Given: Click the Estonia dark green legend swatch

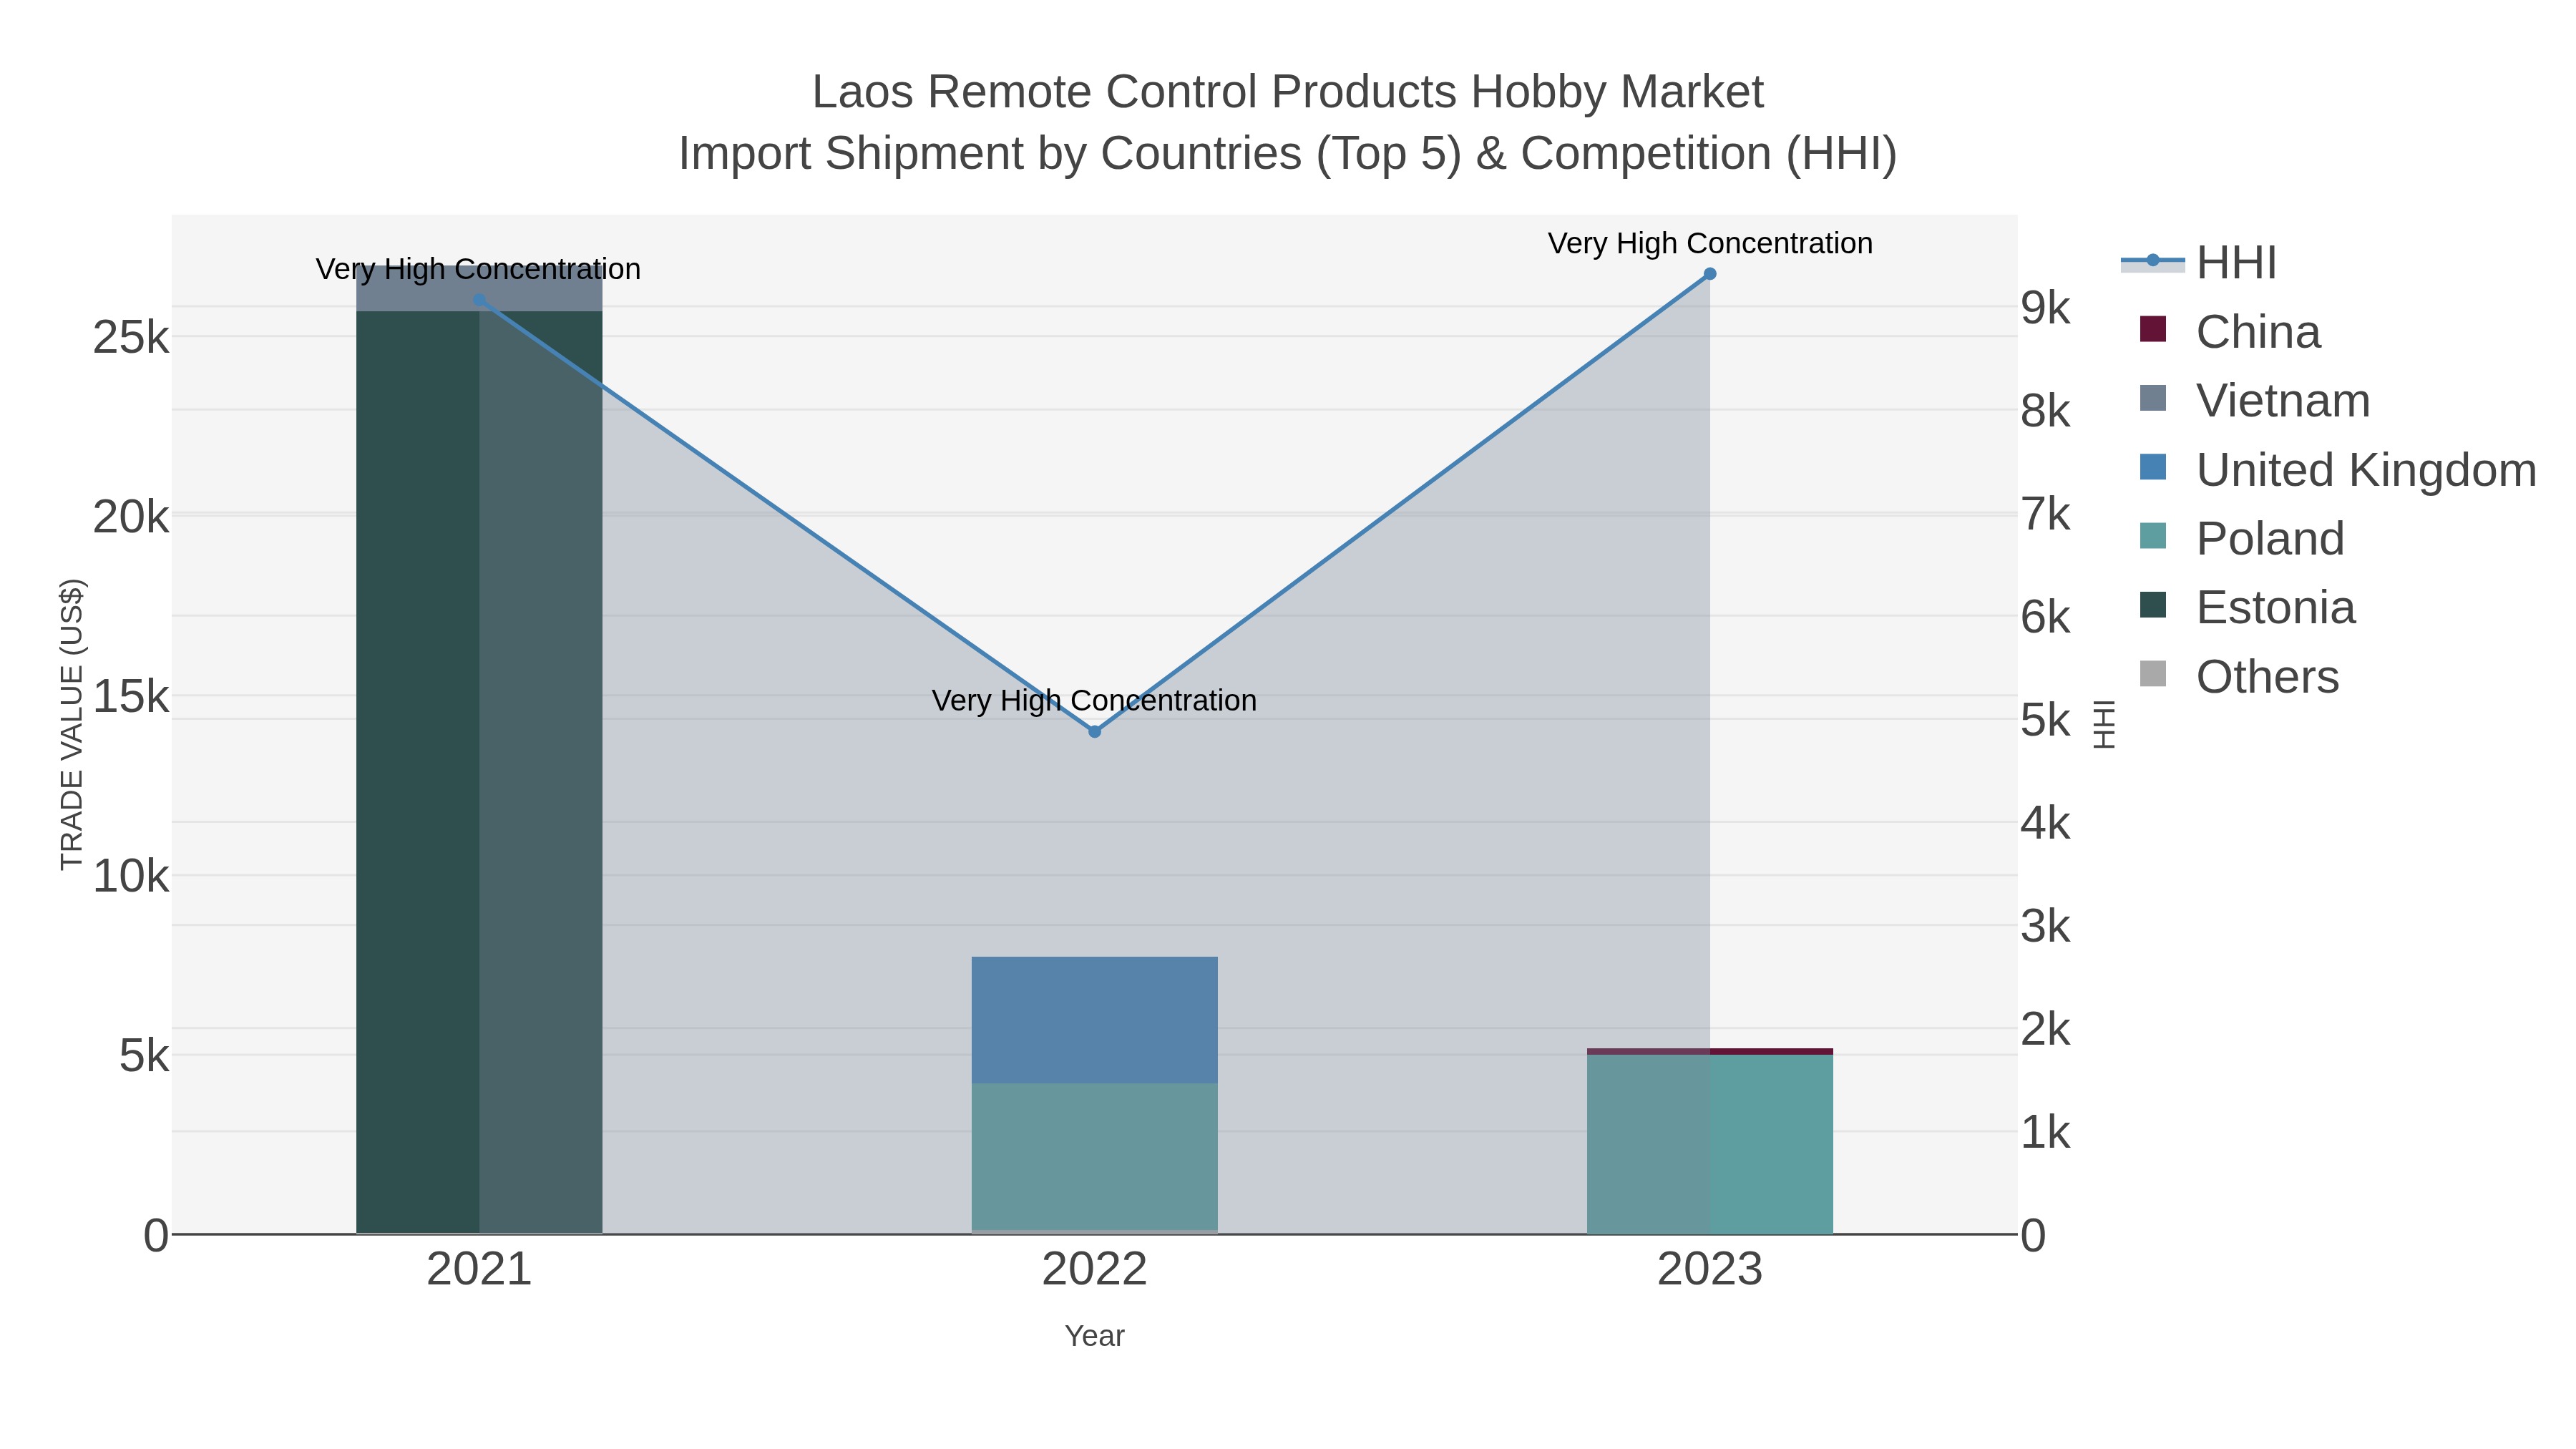Looking at the screenshot, I should coord(2153,606).
